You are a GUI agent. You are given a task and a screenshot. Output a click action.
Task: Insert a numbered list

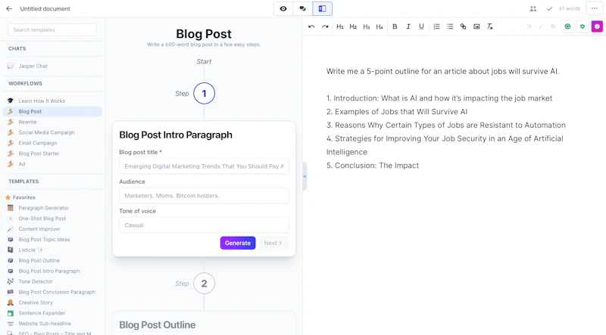click(436, 26)
